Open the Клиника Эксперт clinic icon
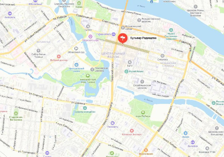This screenshot has height=157, width=224. (x=132, y=131)
